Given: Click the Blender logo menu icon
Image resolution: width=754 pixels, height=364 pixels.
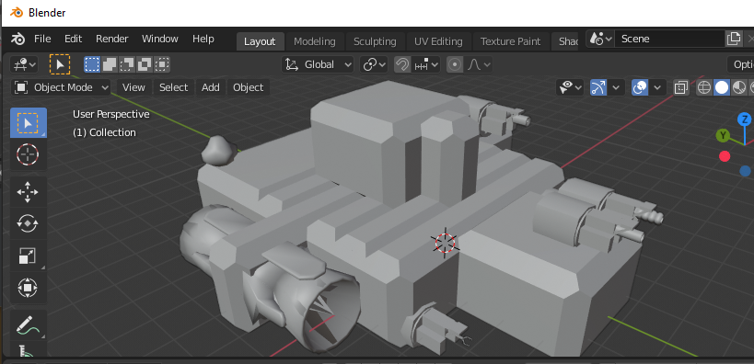Looking at the screenshot, I should [x=18, y=39].
